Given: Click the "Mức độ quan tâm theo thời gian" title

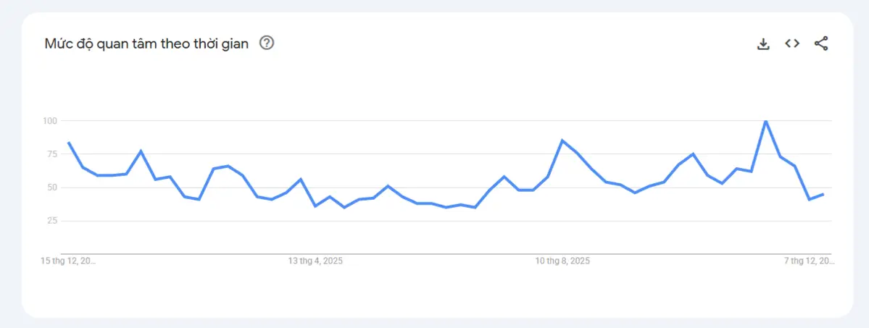Looking at the screenshot, I should click(146, 43).
